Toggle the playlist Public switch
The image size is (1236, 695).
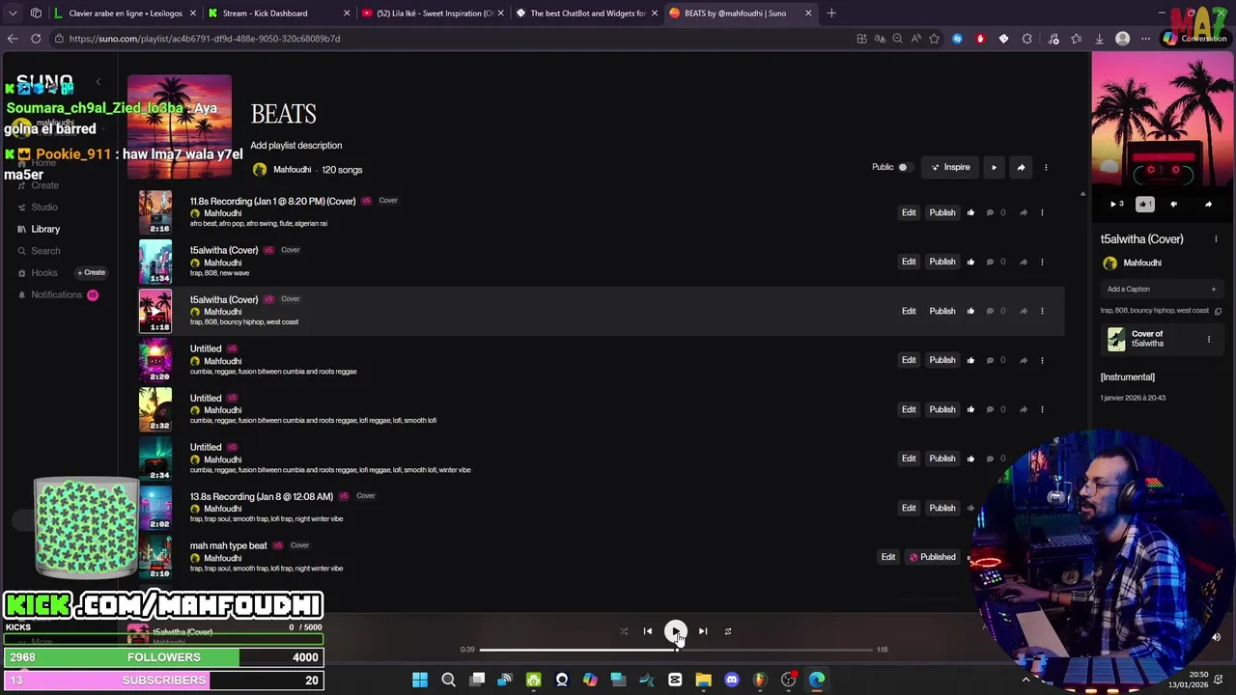pyautogui.click(x=903, y=167)
